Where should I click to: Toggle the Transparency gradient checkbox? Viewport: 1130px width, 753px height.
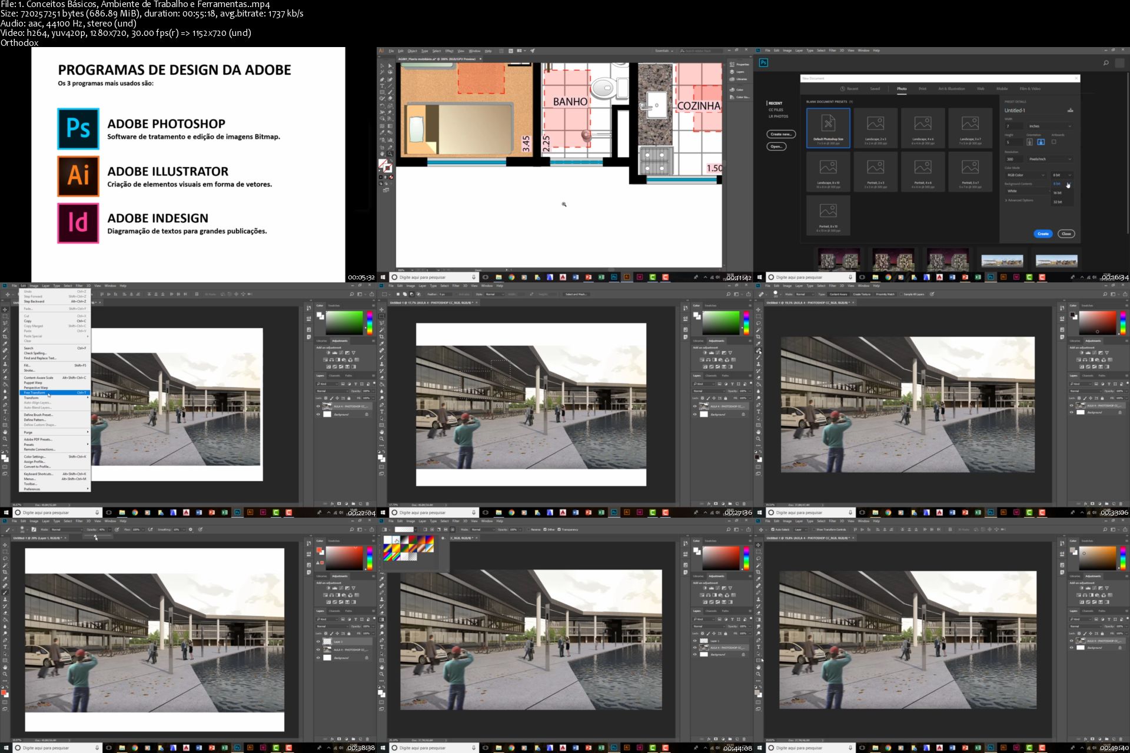pyautogui.click(x=559, y=529)
